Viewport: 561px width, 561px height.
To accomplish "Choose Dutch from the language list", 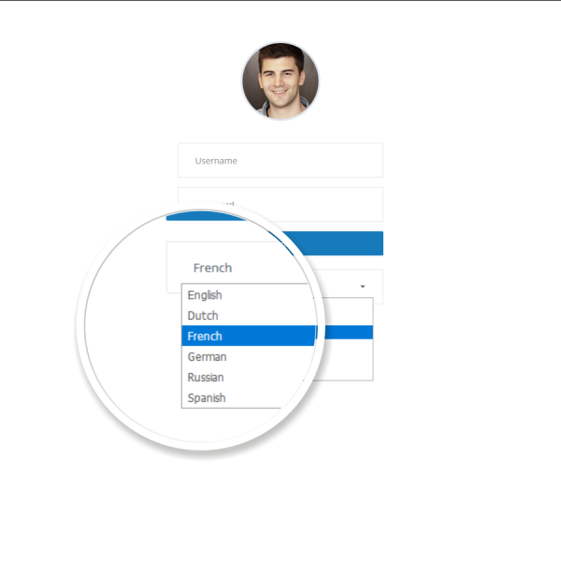I will pyautogui.click(x=203, y=316).
